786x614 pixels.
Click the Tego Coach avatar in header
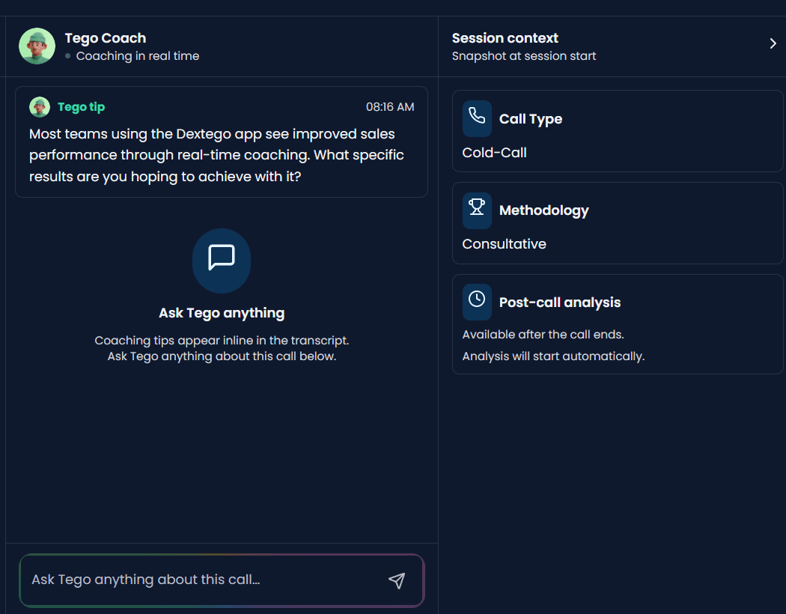pos(37,46)
